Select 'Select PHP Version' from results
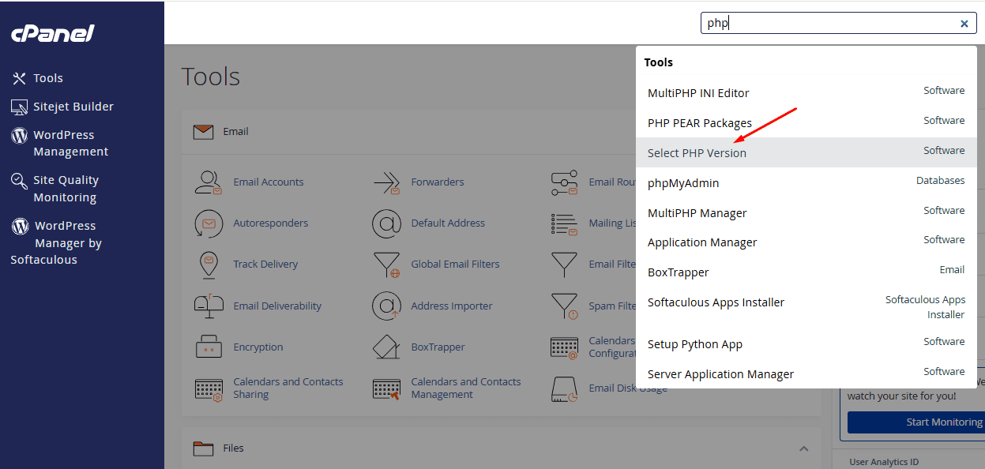The height and width of the screenshot is (469, 985). click(x=697, y=153)
